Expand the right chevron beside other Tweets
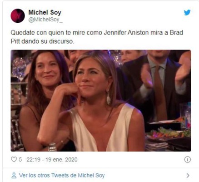The width and height of the screenshot is (199, 182). coord(188,176)
